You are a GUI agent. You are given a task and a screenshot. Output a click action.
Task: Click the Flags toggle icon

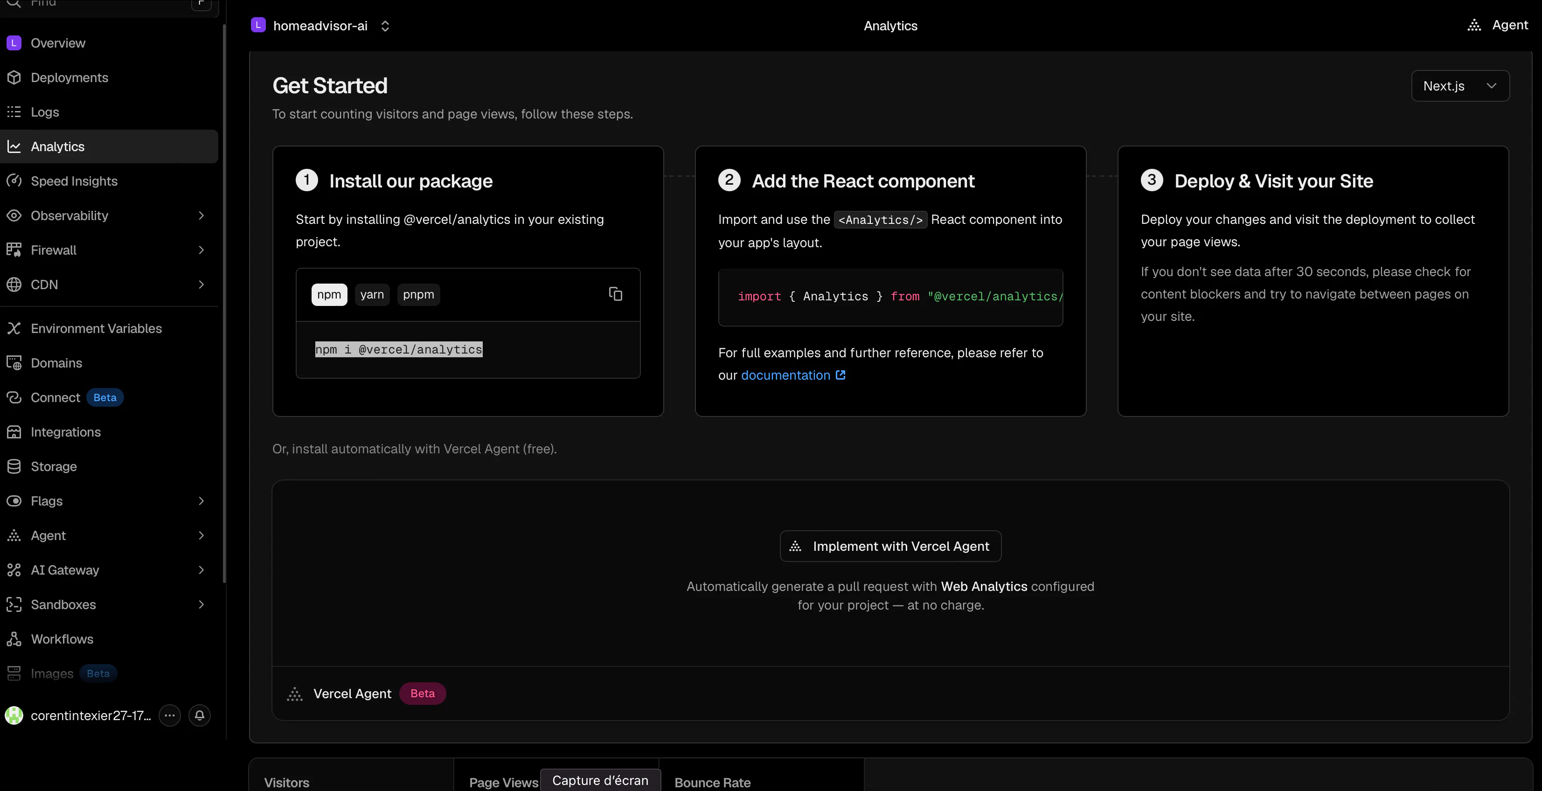[x=14, y=501]
